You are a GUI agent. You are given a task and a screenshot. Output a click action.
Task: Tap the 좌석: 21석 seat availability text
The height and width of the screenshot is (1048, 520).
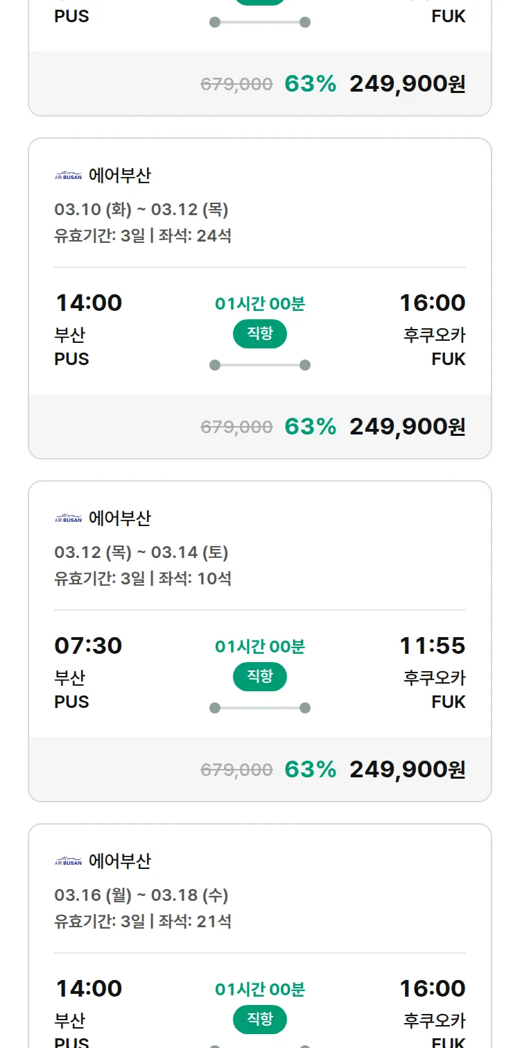point(195,922)
